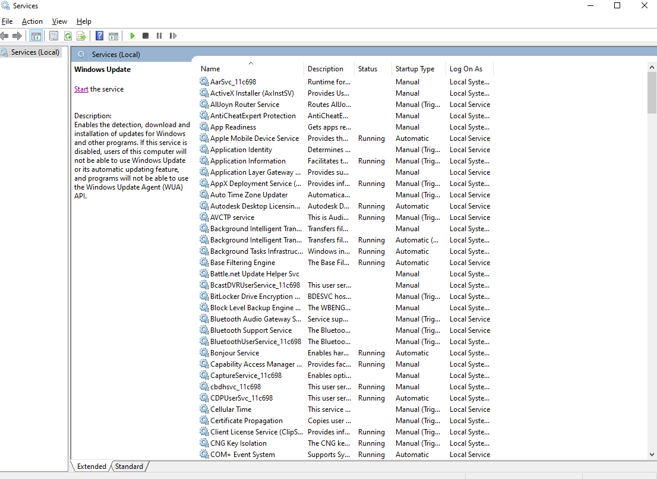Click the gear icon beside AVCTP service
Screen dimensions: 657x479
coord(204,217)
